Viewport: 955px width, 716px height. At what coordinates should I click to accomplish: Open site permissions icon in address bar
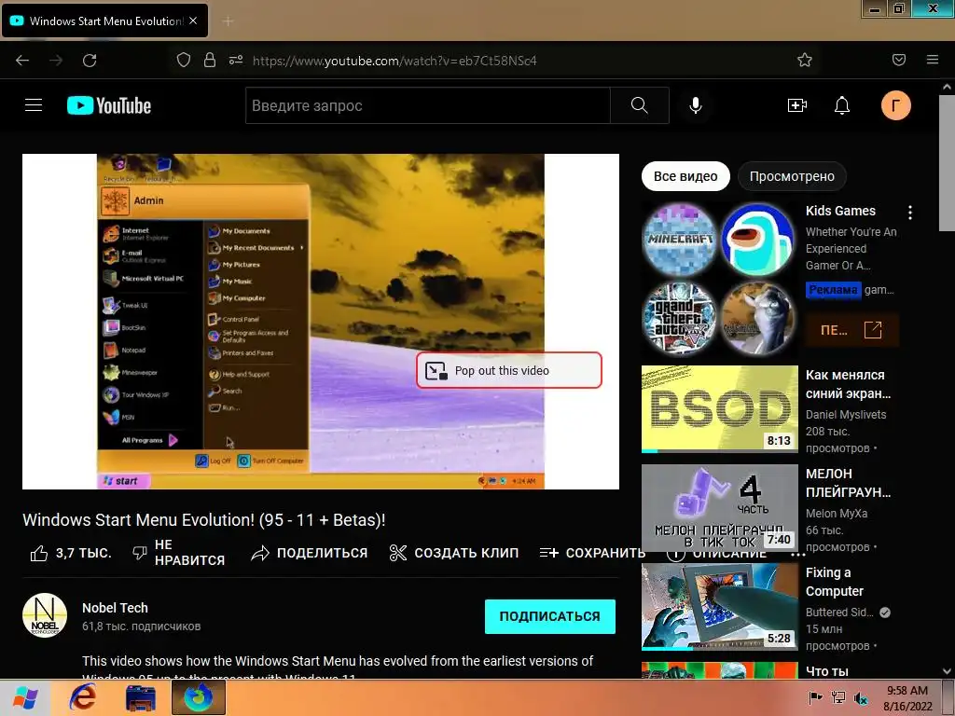coord(236,60)
